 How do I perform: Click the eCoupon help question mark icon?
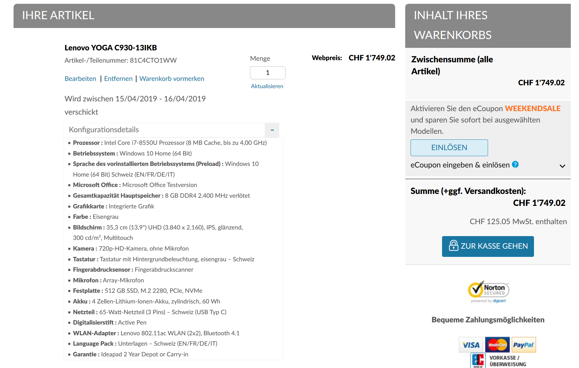point(515,164)
